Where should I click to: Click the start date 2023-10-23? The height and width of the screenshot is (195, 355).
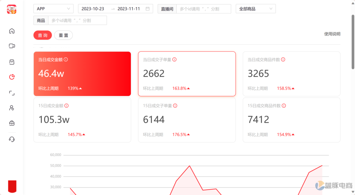93,9
